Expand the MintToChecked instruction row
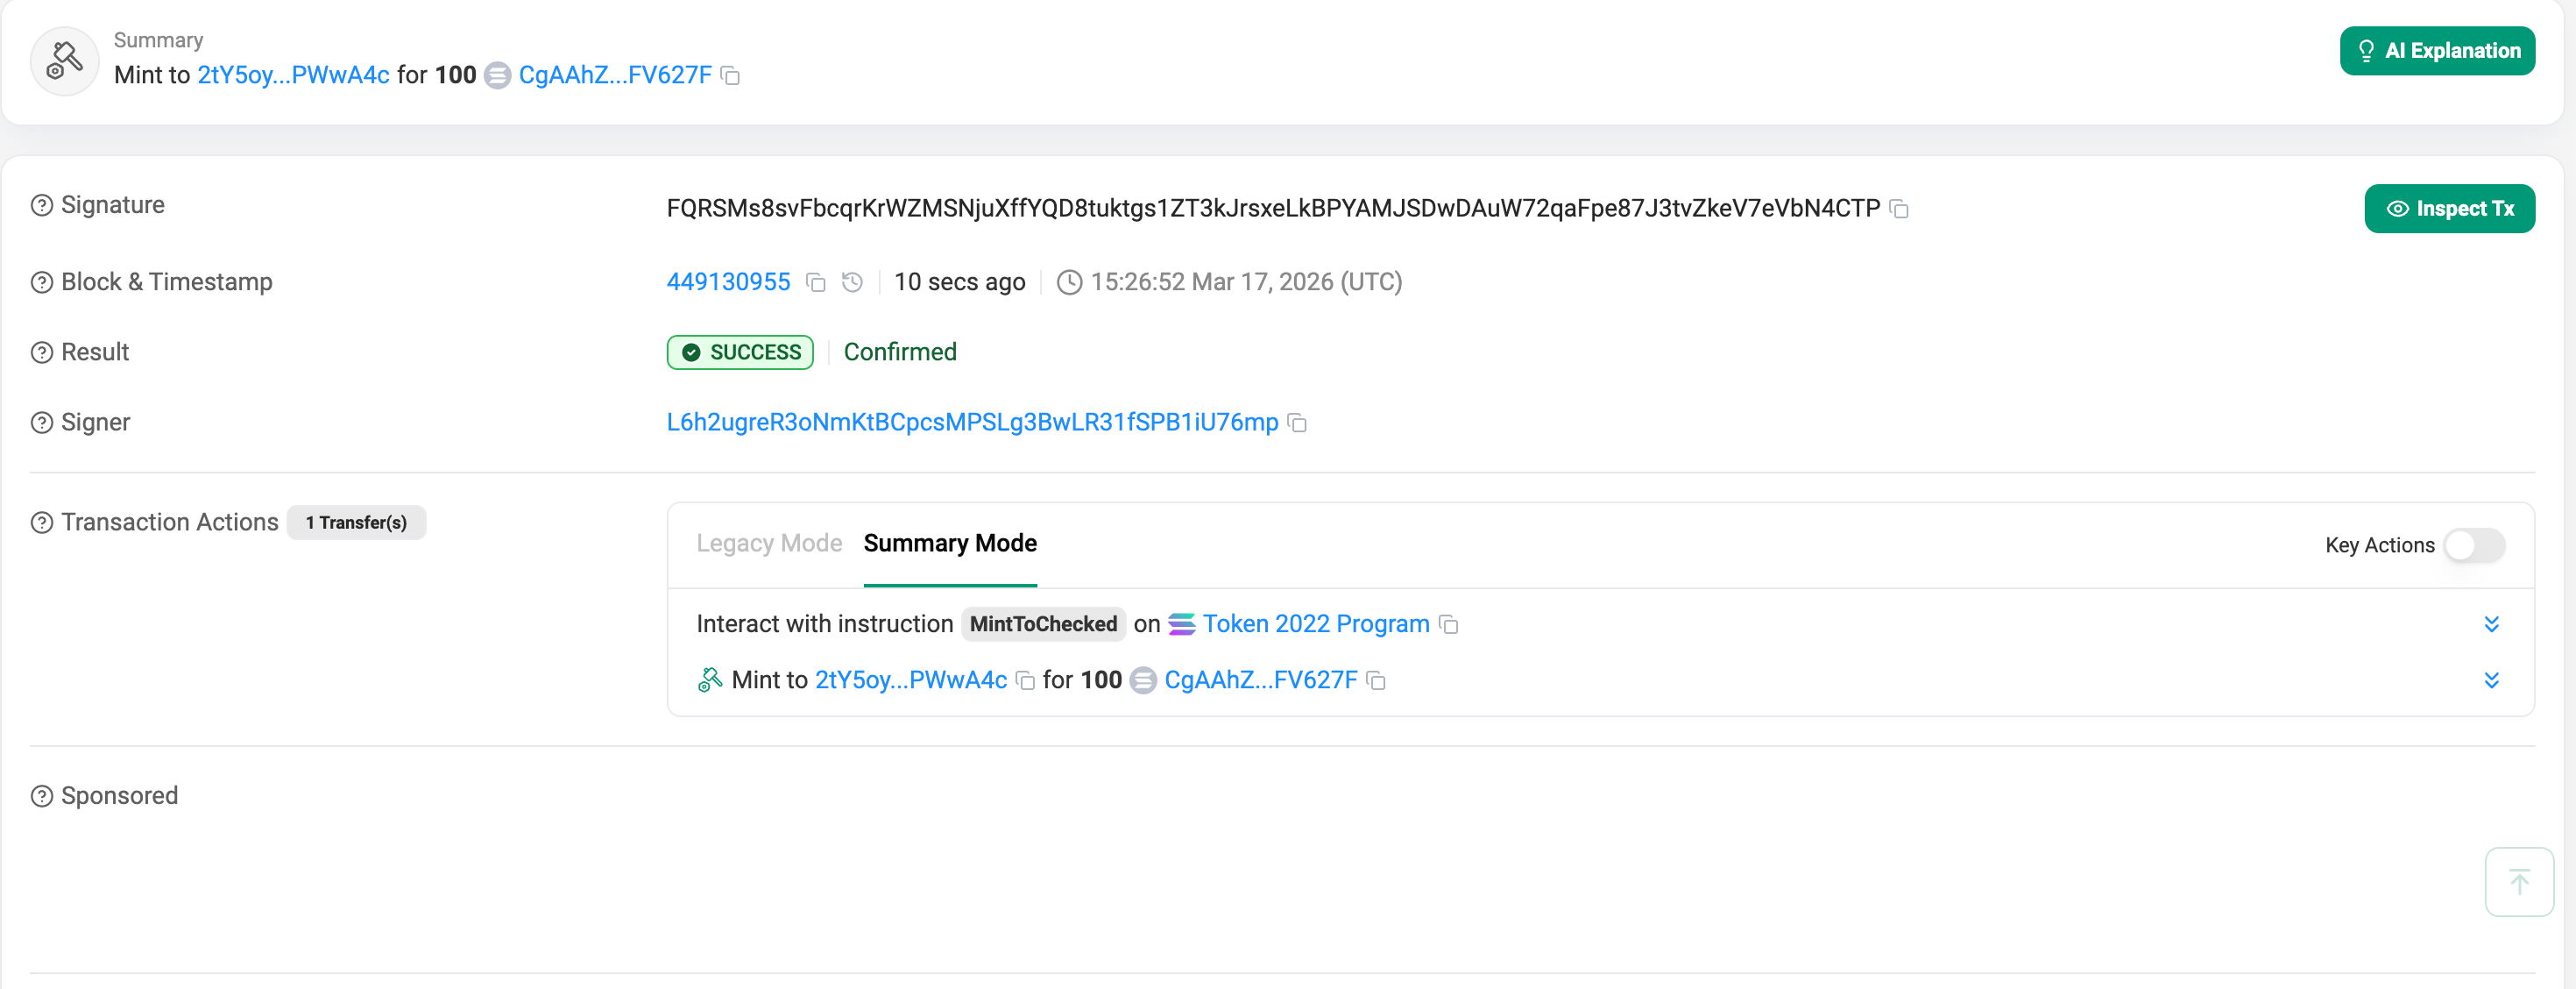The image size is (2576, 989). pos(2491,624)
